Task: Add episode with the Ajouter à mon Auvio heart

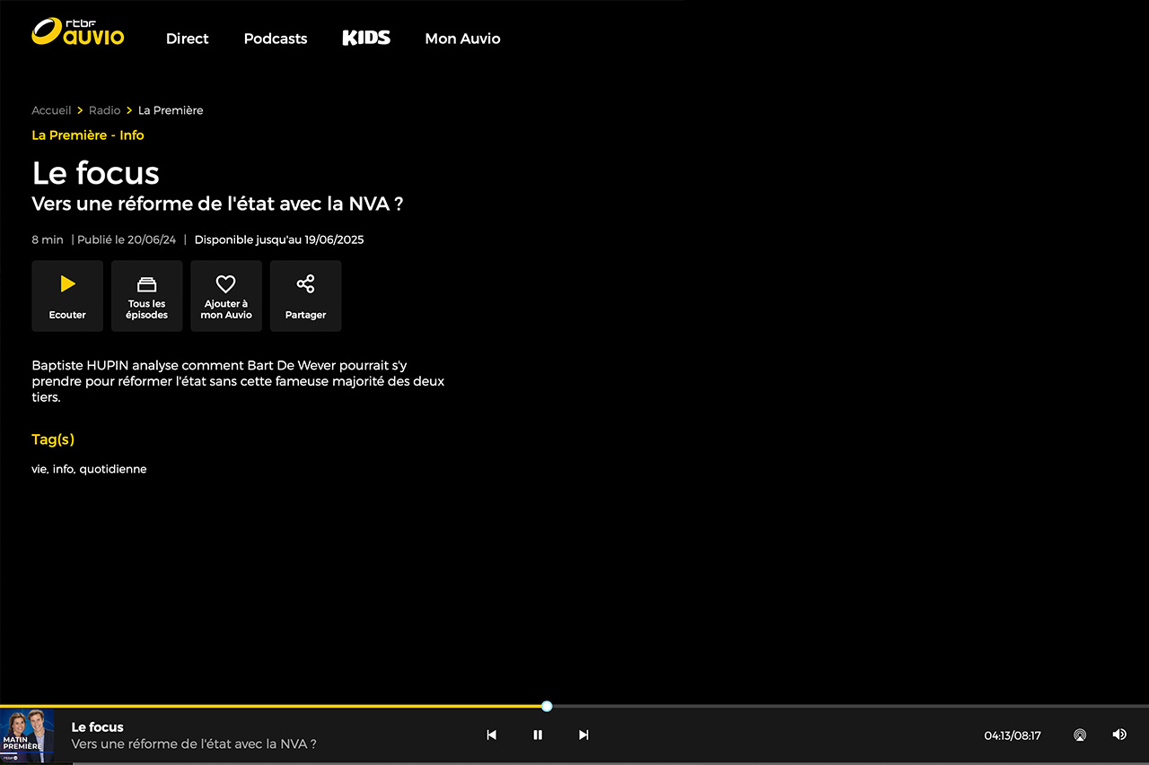Action: pos(226,296)
